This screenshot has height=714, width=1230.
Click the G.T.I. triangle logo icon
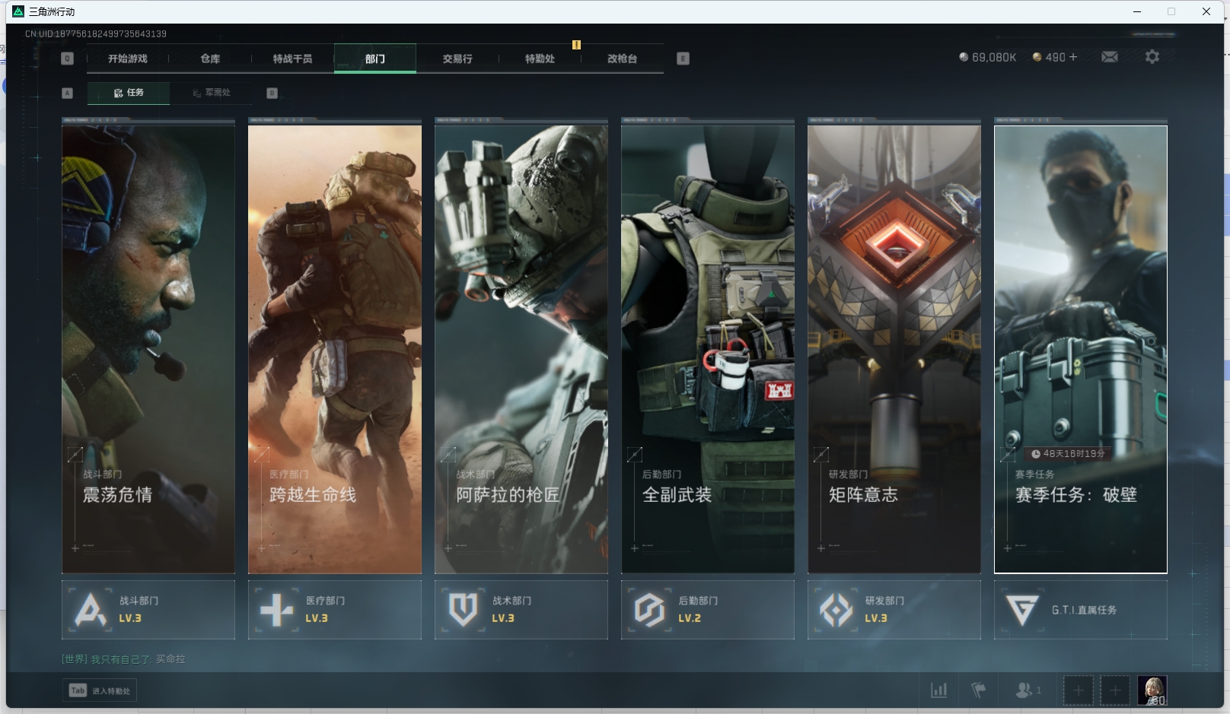[1022, 610]
